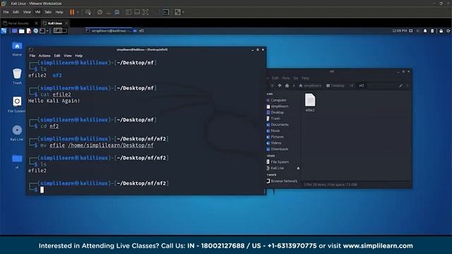This screenshot has width=452, height=254.
Task: Open the terminal Help menu
Action: pos(78,56)
